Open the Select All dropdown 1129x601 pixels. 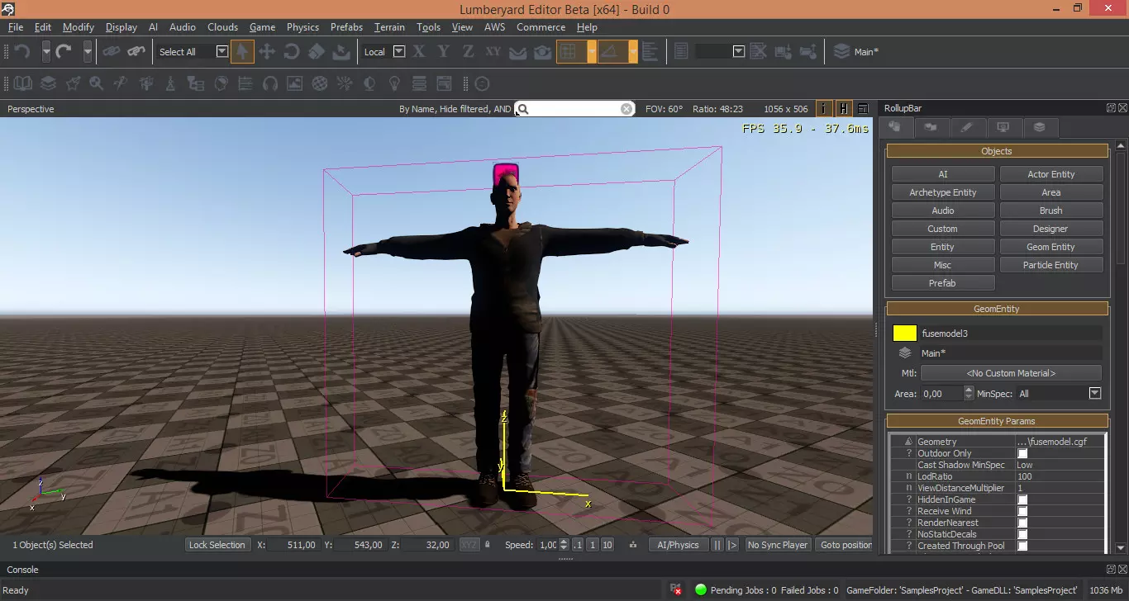tap(222, 51)
